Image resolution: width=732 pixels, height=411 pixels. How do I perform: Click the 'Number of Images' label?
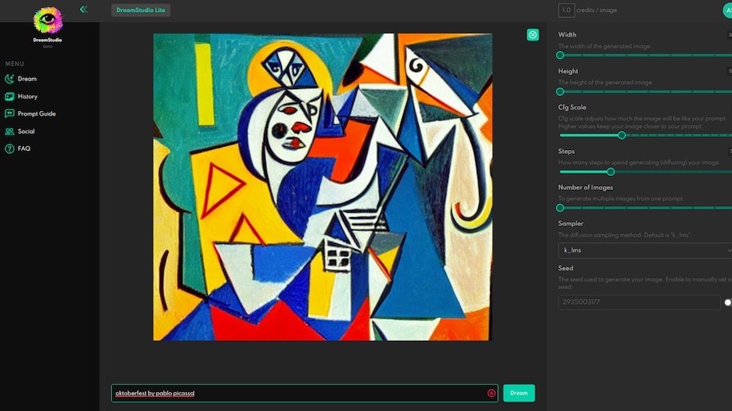(x=586, y=188)
